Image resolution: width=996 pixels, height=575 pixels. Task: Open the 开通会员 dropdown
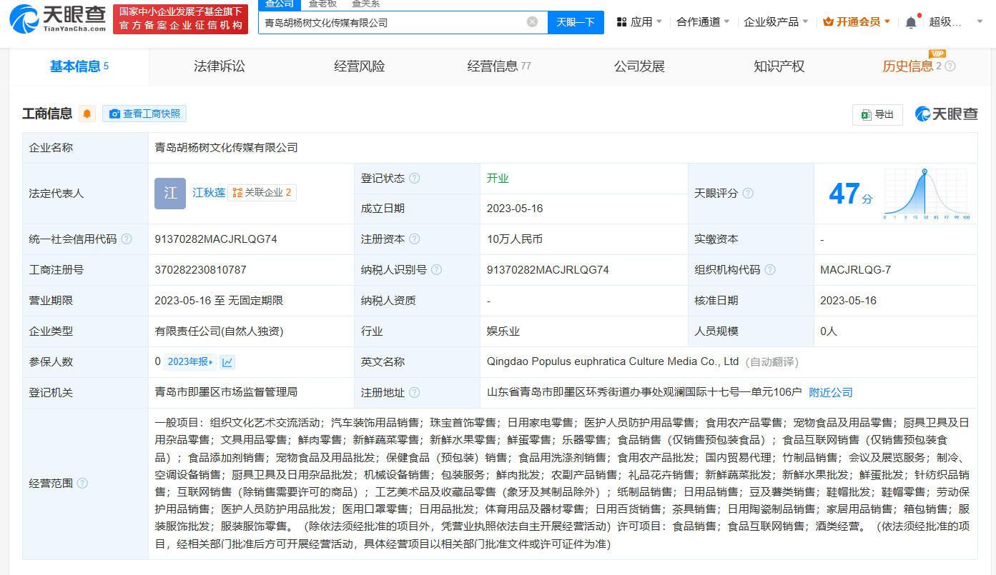(857, 22)
